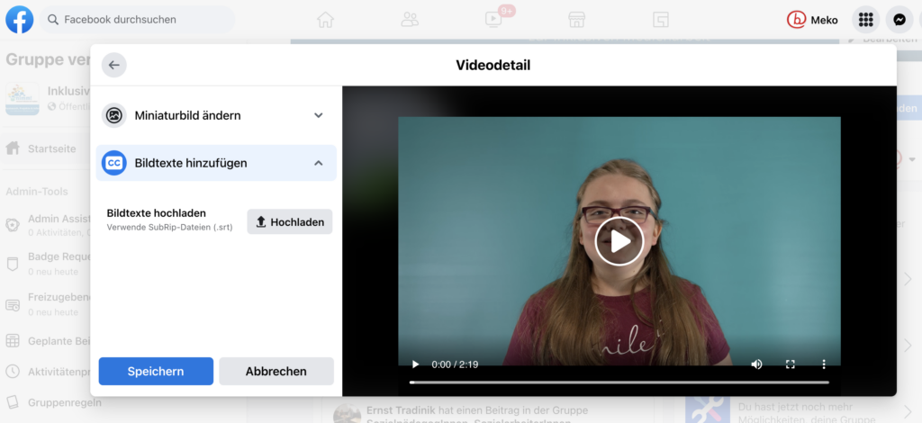Click the video progress bar
This screenshot has width=922, height=423.
[x=619, y=382]
